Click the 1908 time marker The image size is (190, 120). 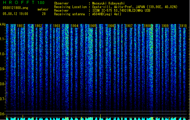point(147,26)
